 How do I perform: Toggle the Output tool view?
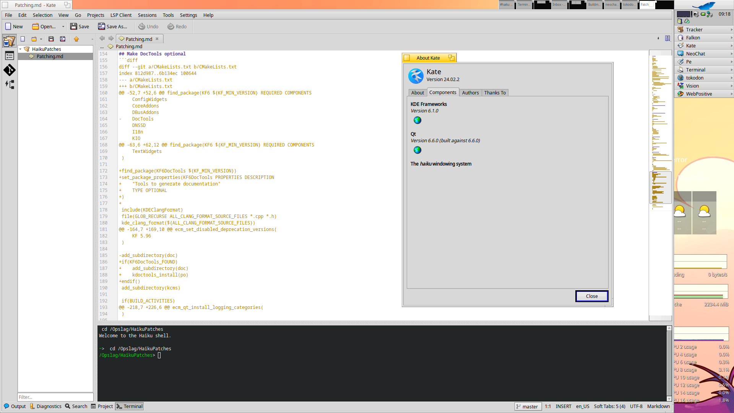pos(15,406)
